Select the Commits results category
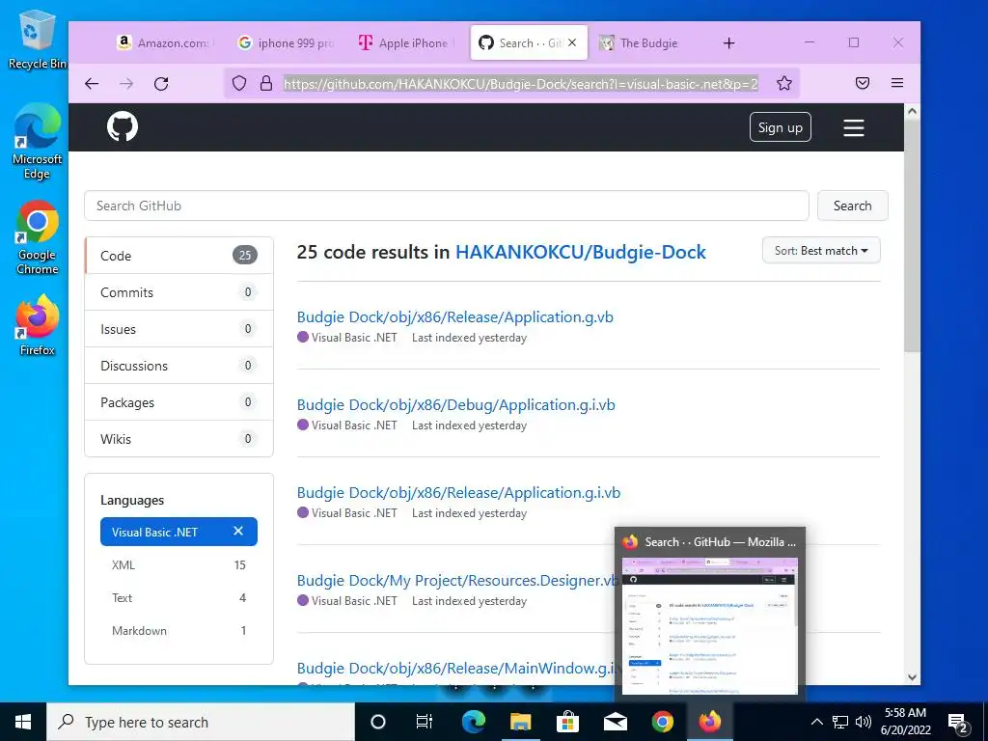This screenshot has height=741, width=988. [x=178, y=292]
